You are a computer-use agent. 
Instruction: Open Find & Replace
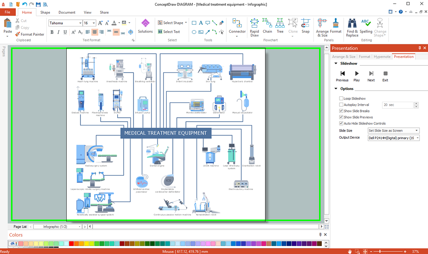coord(352,27)
